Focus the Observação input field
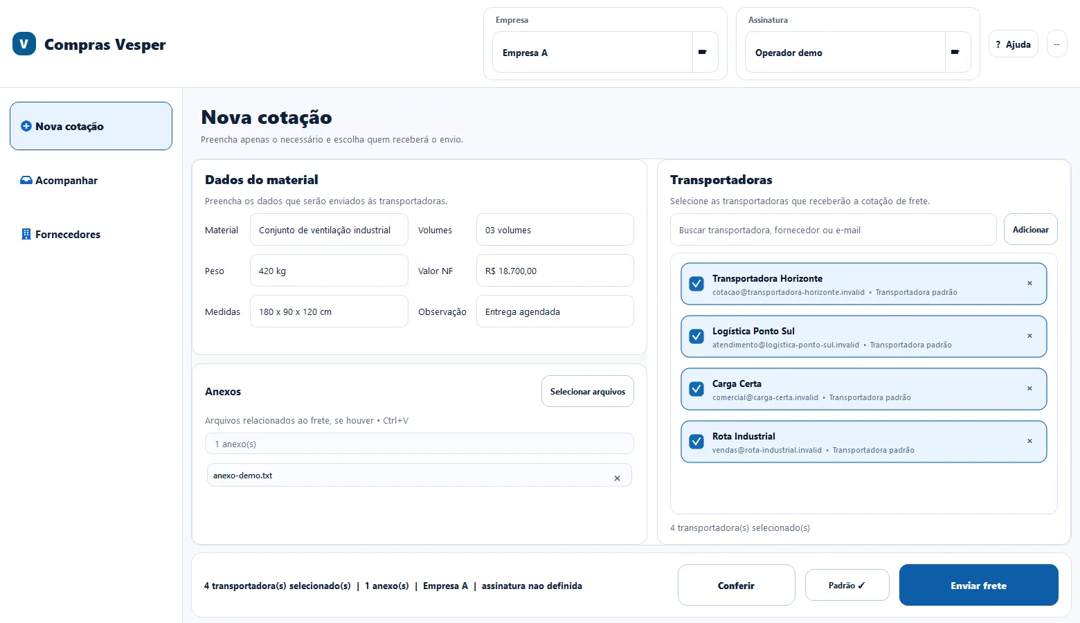Screen dimensions: 1080x623 point(555,311)
